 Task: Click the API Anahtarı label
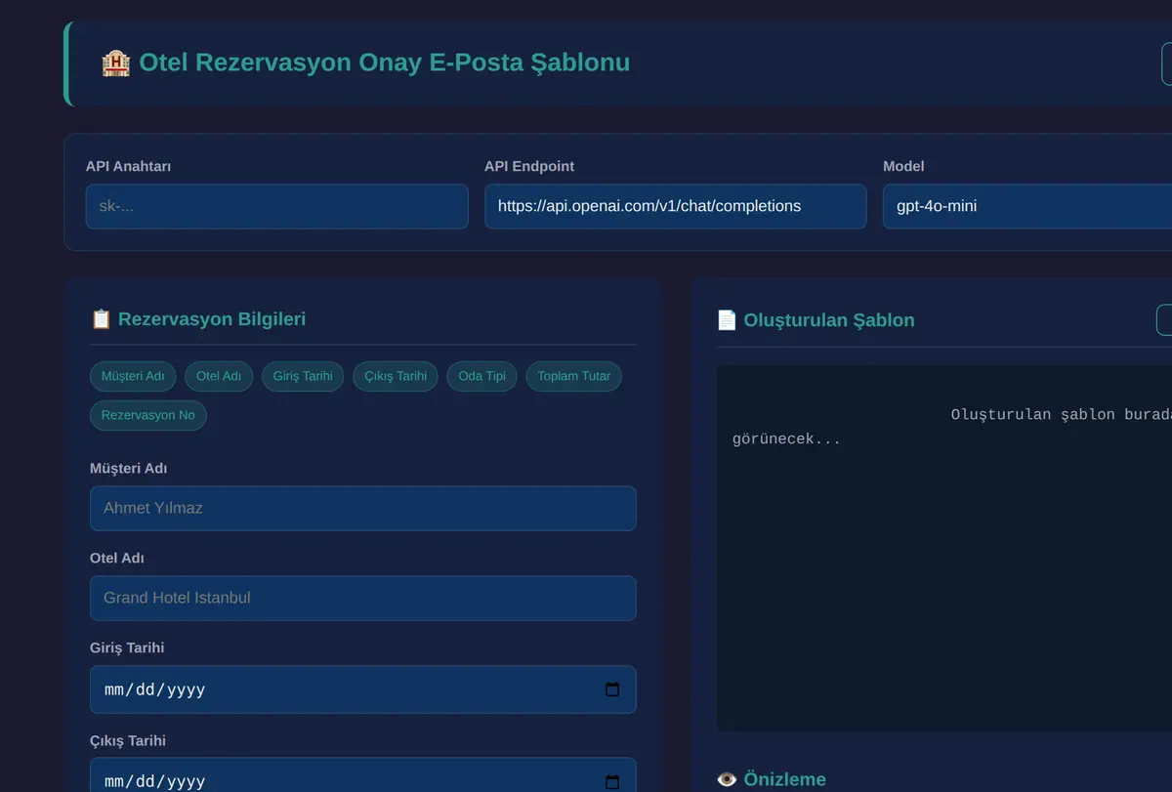[129, 166]
